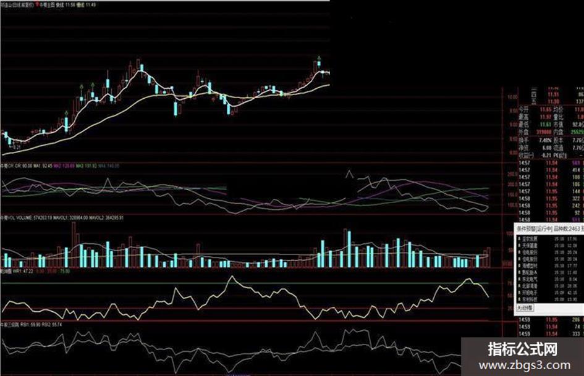584x376 pixels.
Task: Select the 最高 11.97 quote field
Action: pos(536,117)
